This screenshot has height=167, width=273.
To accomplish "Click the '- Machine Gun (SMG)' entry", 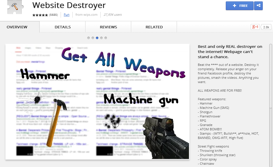I will point(214,108).
